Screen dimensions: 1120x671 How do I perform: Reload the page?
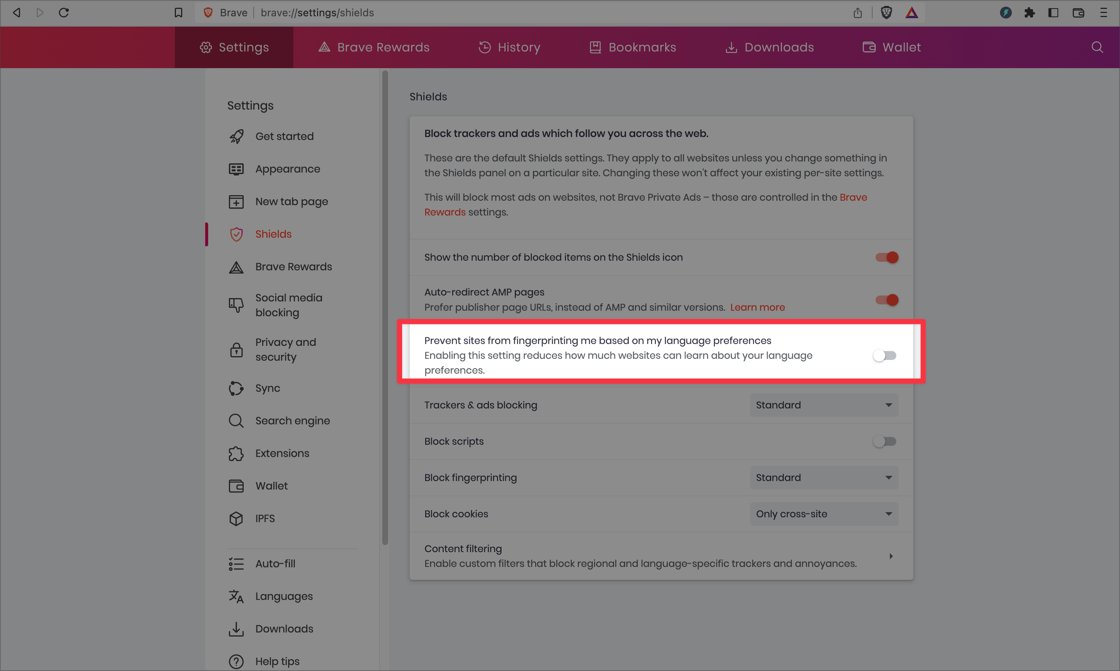[64, 13]
